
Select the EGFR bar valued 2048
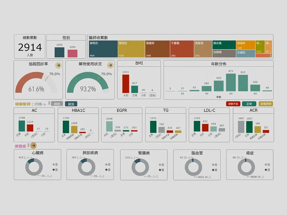click(109, 126)
